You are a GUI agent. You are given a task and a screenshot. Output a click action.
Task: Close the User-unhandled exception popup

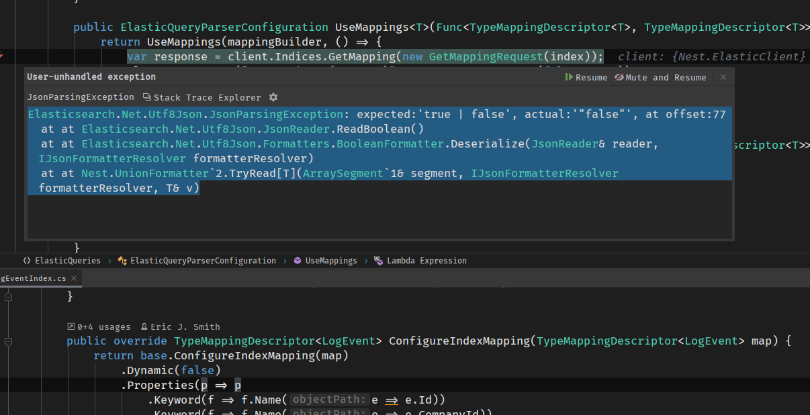[x=723, y=77]
